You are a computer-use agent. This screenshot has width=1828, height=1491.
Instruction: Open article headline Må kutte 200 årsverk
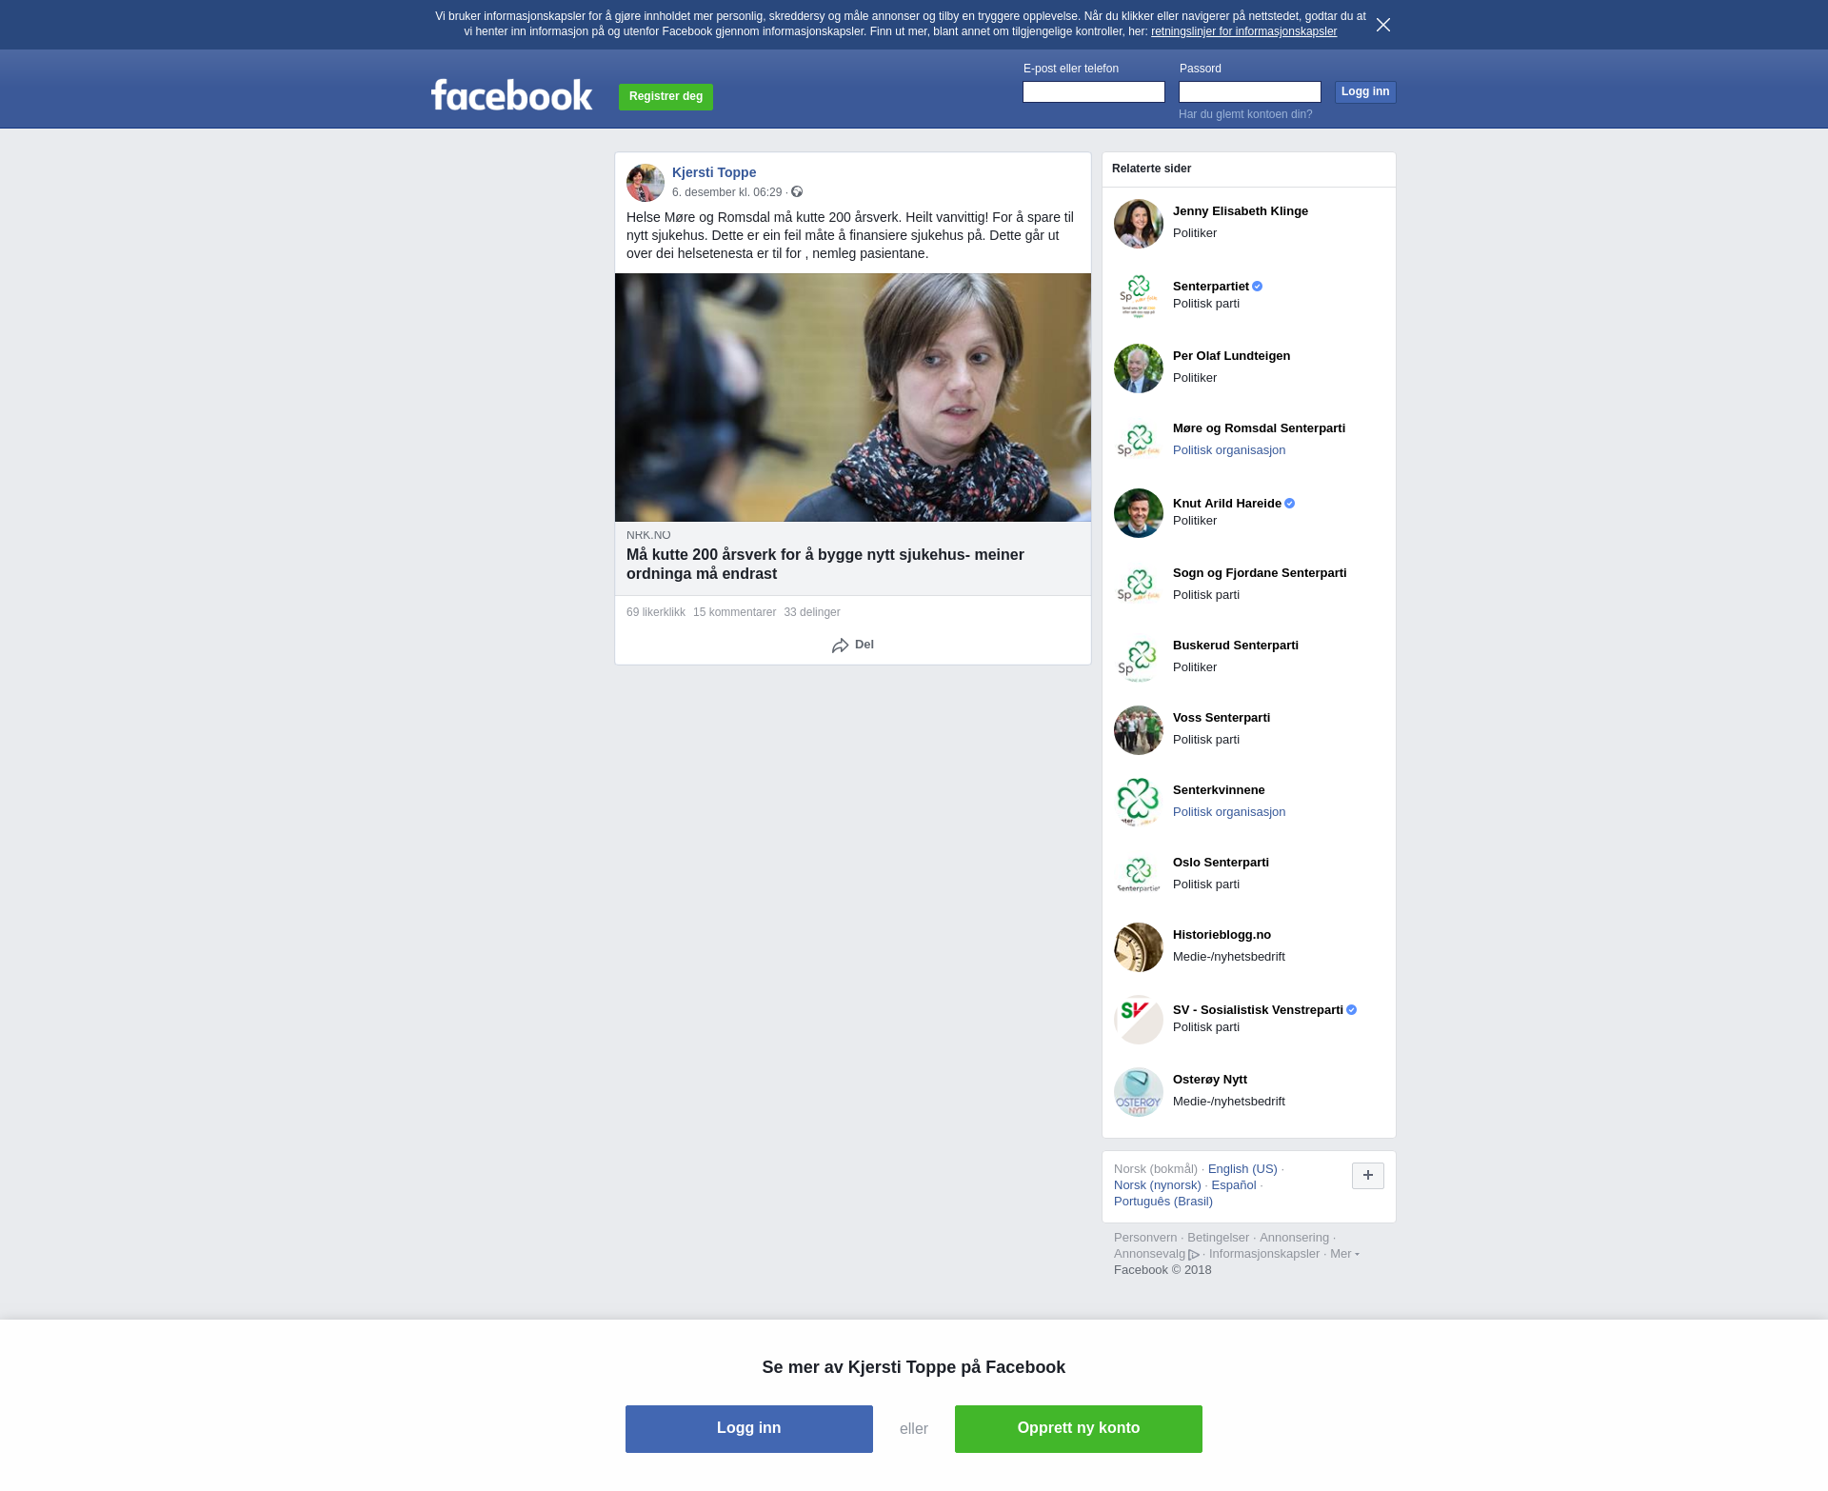pos(825,565)
